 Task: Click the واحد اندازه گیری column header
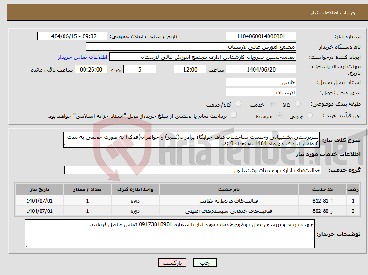tap(135, 189)
